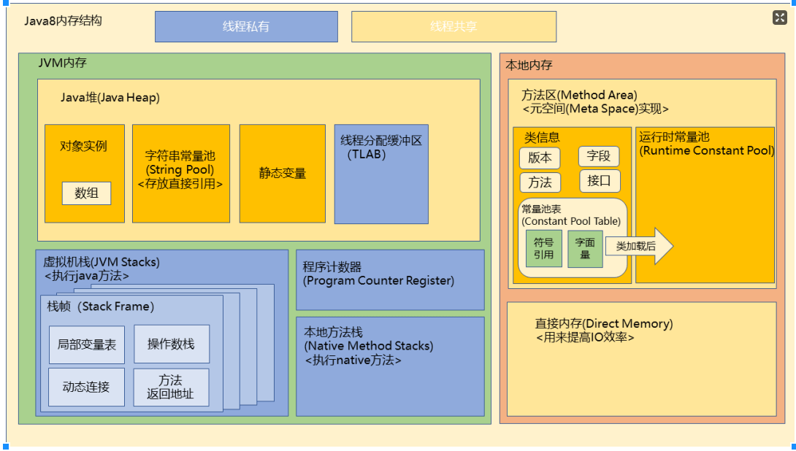
Task: Click the 栈帧 (Stack Frame) label
Action: pos(101,307)
